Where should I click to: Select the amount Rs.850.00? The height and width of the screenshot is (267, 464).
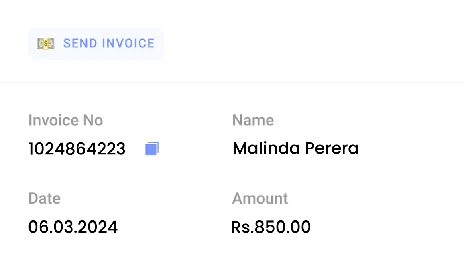point(271,227)
